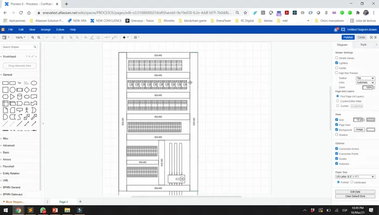Select the triangle shape in General palette
The image size is (379, 215).
[12, 97]
